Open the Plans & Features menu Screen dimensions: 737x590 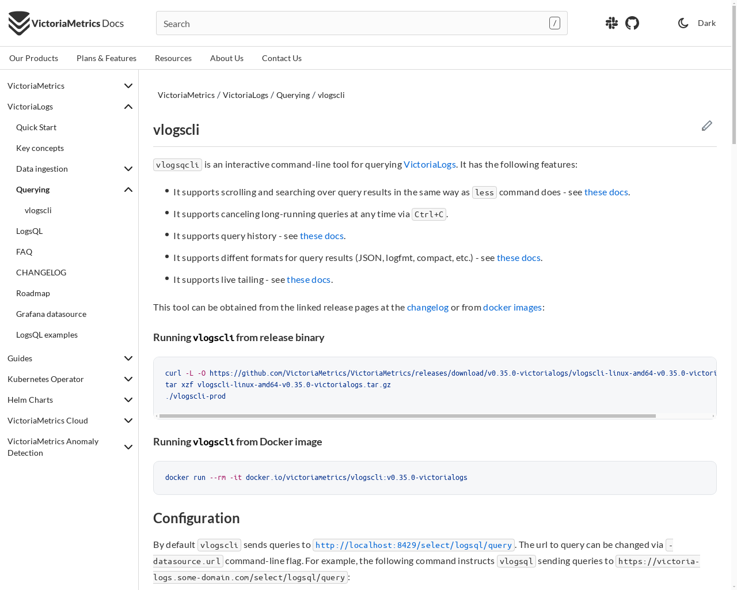(x=107, y=58)
